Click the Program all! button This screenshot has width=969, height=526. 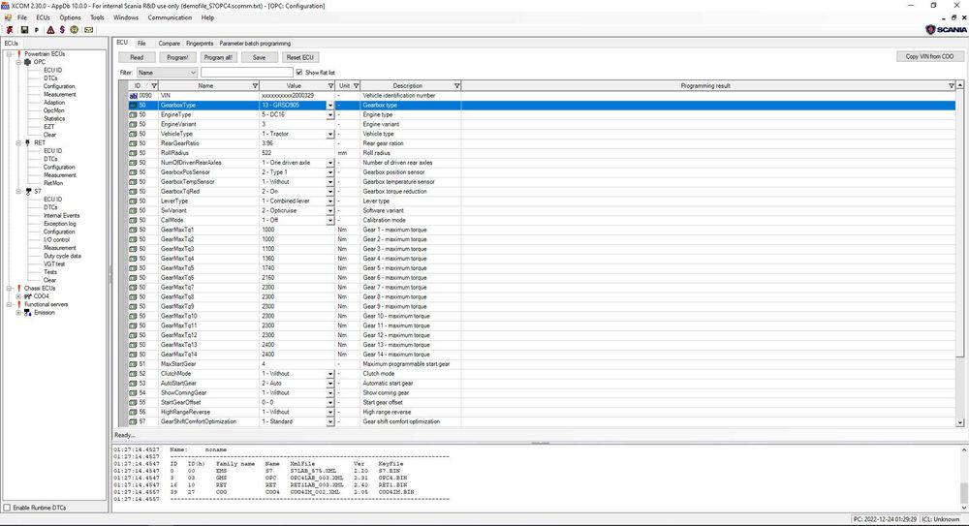(x=218, y=57)
